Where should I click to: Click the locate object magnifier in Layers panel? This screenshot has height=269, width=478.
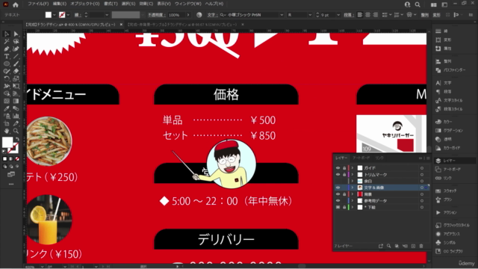pos(388,246)
